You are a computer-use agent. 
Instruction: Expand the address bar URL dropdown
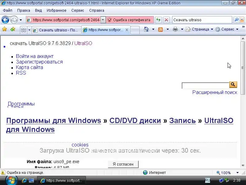[103, 20]
